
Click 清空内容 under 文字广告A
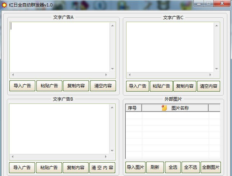103,86
